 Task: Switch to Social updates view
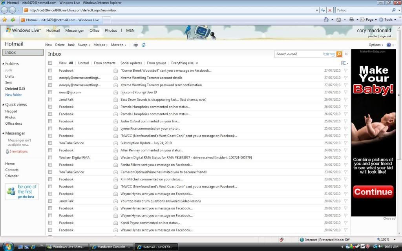pos(131,63)
